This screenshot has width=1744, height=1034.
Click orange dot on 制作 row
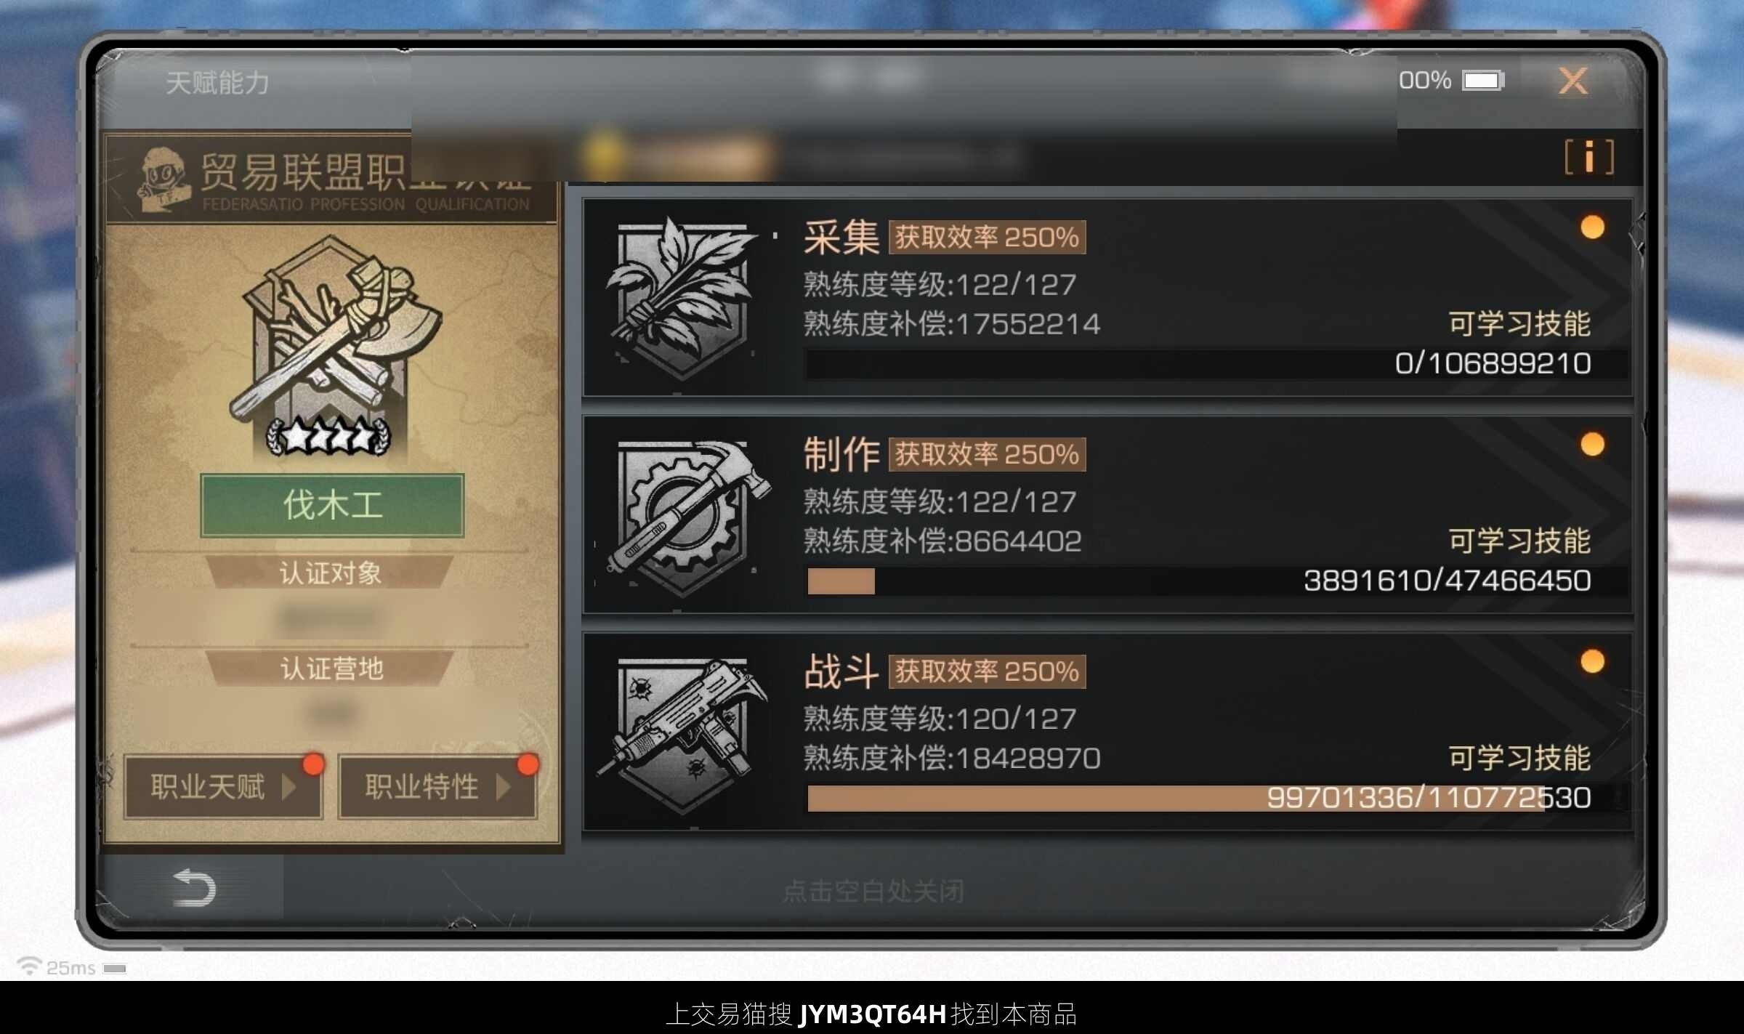pyautogui.click(x=1592, y=444)
